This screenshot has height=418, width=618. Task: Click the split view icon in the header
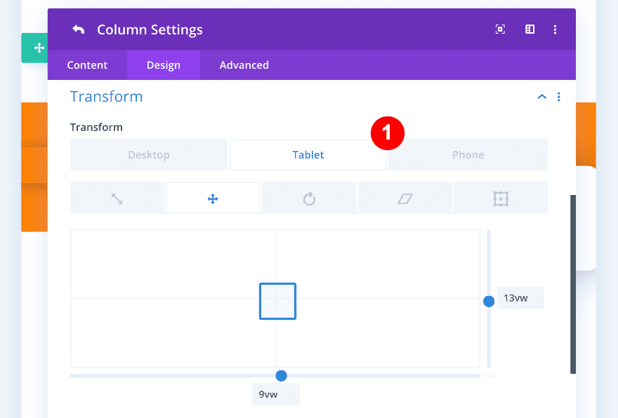click(530, 29)
